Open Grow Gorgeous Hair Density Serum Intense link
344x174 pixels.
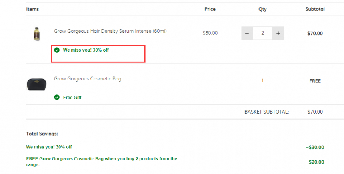(x=110, y=31)
